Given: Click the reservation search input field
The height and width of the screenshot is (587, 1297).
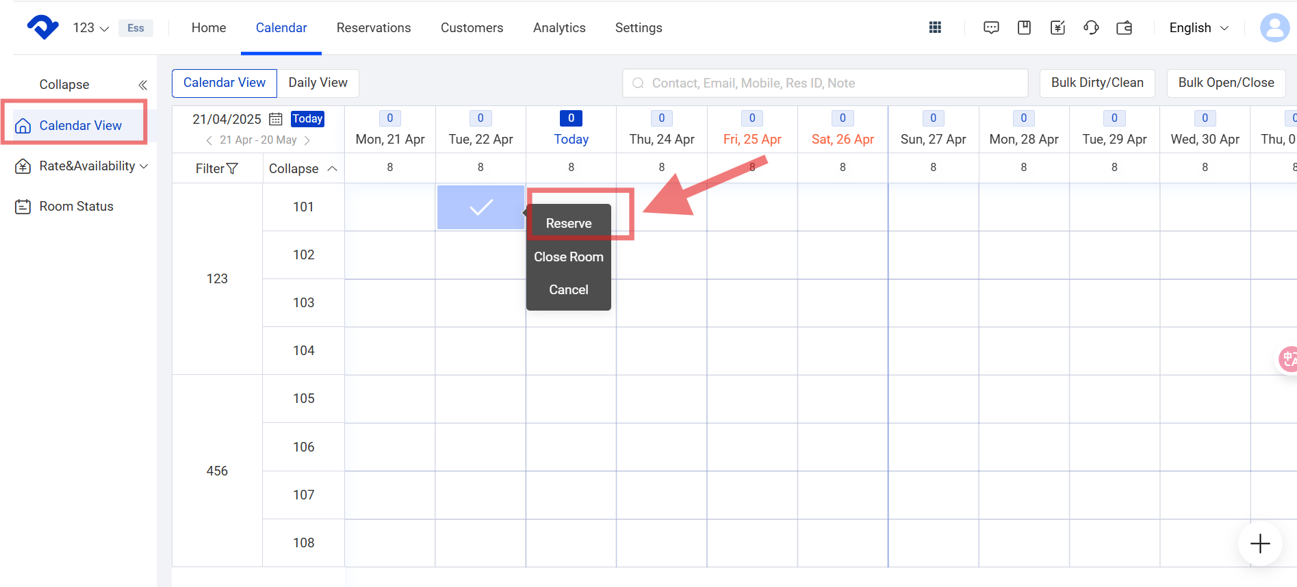Looking at the screenshot, I should point(825,83).
